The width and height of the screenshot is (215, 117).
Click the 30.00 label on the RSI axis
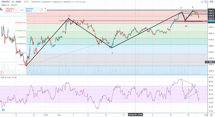(211, 102)
